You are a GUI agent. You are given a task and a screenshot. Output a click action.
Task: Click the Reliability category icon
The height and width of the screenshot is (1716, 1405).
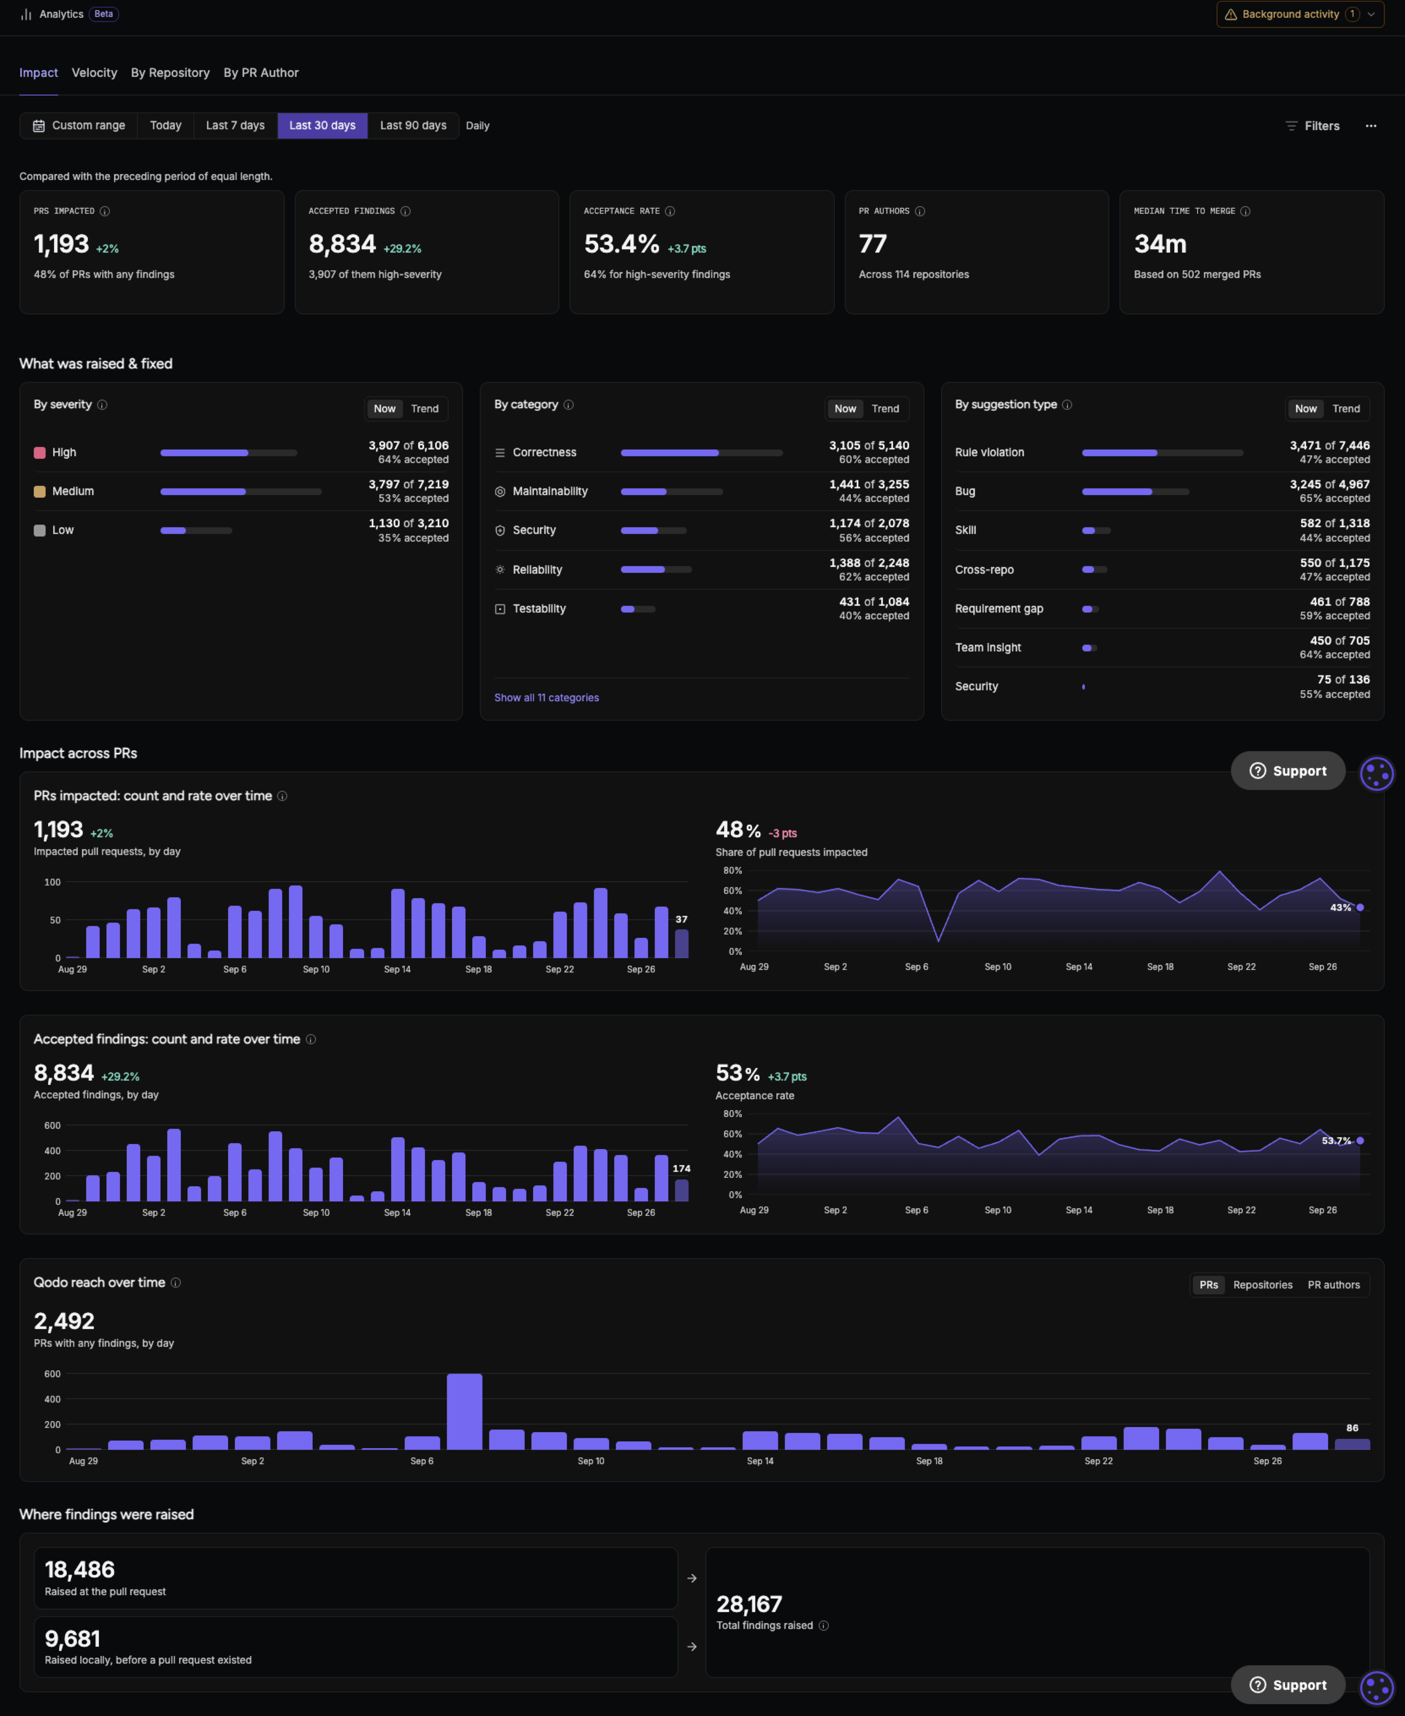click(500, 570)
